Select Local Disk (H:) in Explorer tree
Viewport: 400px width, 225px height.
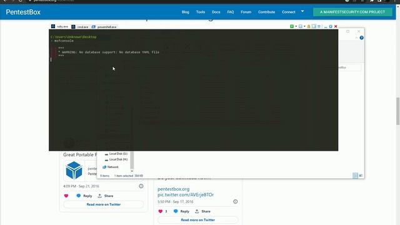(116, 159)
